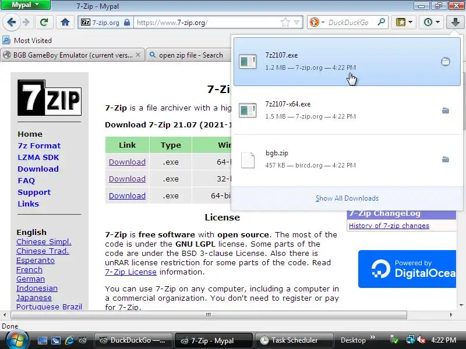Image resolution: width=466 pixels, height=349 pixels.
Task: Switch to DuckDuckGo taskbar window
Action: [133, 340]
